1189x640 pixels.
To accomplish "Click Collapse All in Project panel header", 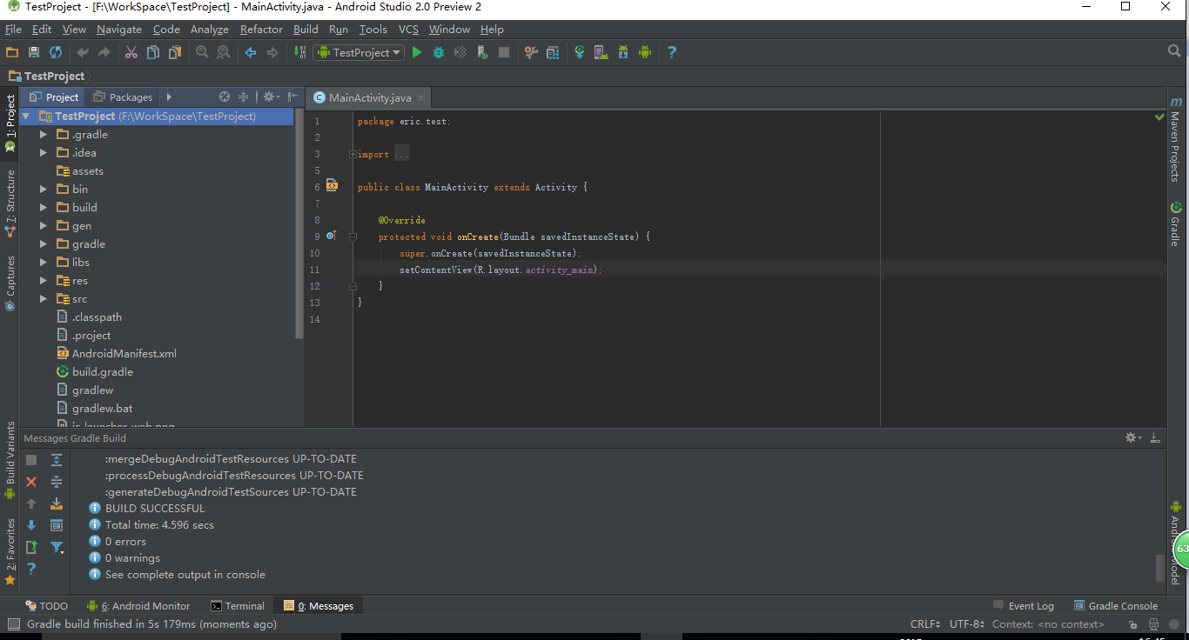I will (x=244, y=97).
